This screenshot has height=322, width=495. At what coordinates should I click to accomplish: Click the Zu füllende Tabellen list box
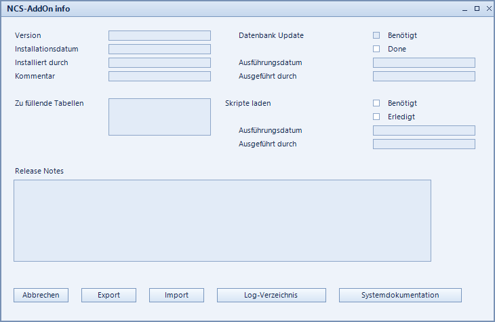point(160,117)
